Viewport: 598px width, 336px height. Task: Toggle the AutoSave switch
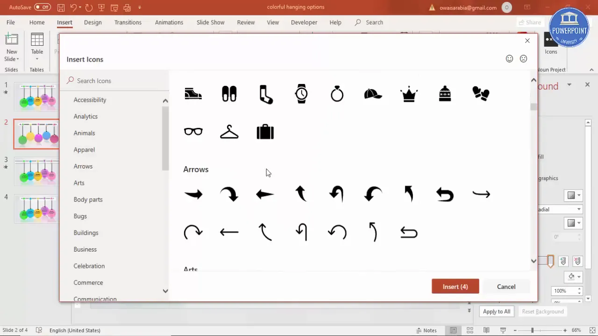[x=43, y=7]
